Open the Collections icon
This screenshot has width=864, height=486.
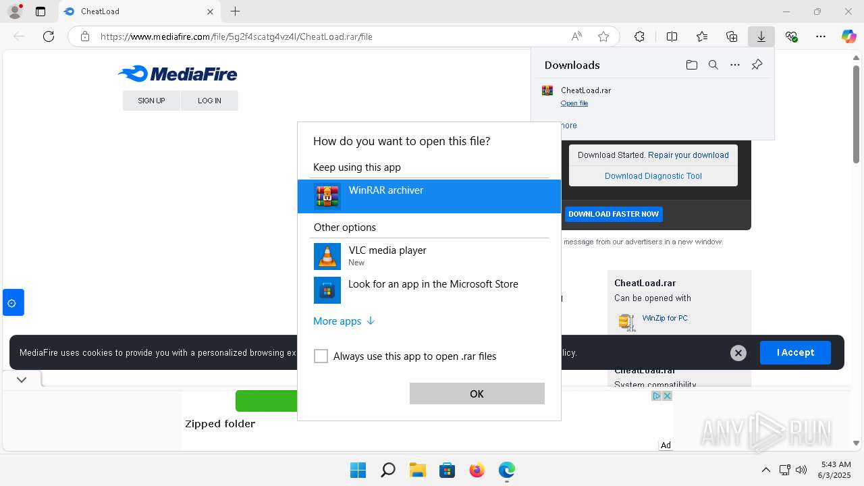[732, 36]
